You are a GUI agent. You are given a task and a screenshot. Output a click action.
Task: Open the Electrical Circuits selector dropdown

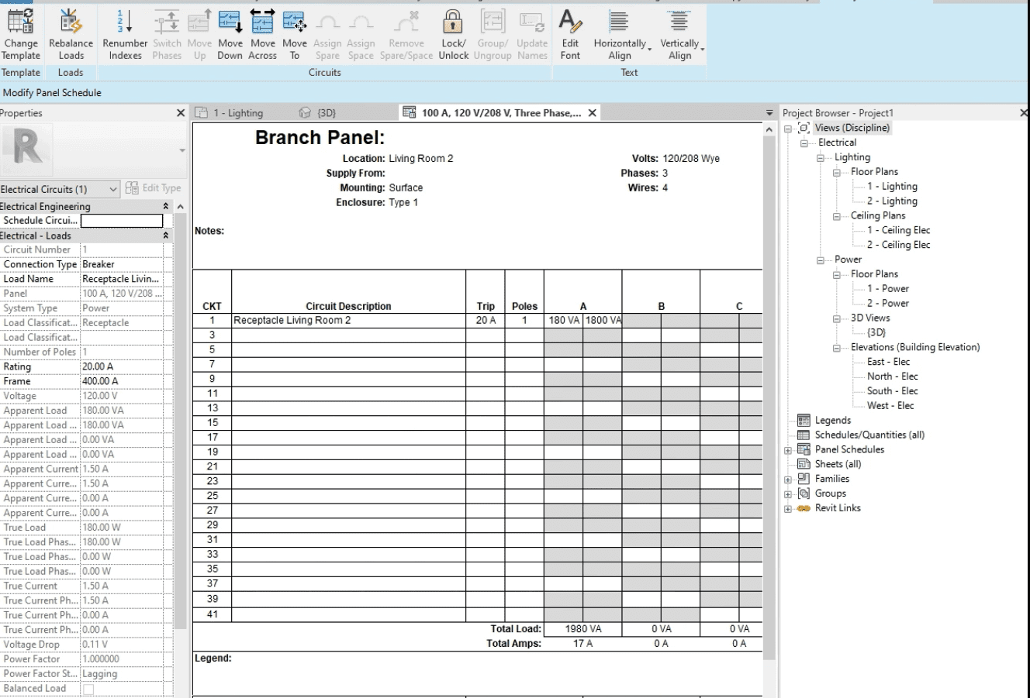pos(112,188)
